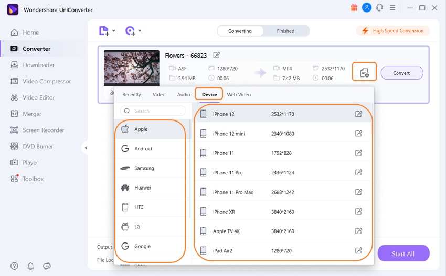Edit iPhone 12 mini preset settings
Image resolution: width=446 pixels, height=276 pixels.
pos(358,133)
